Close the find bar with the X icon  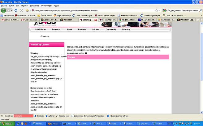click(2, 116)
